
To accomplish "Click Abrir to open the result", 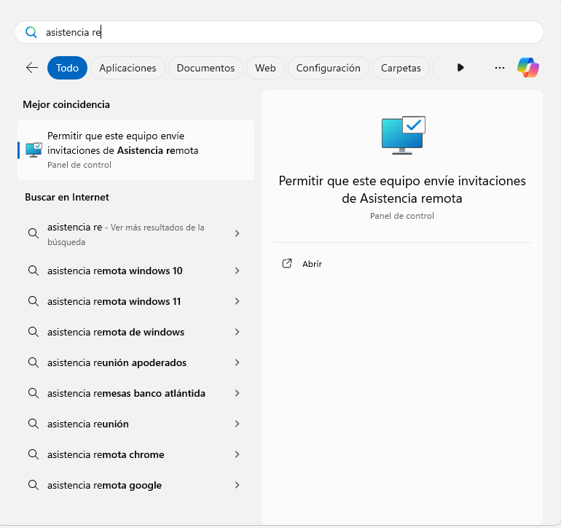I will (312, 264).
